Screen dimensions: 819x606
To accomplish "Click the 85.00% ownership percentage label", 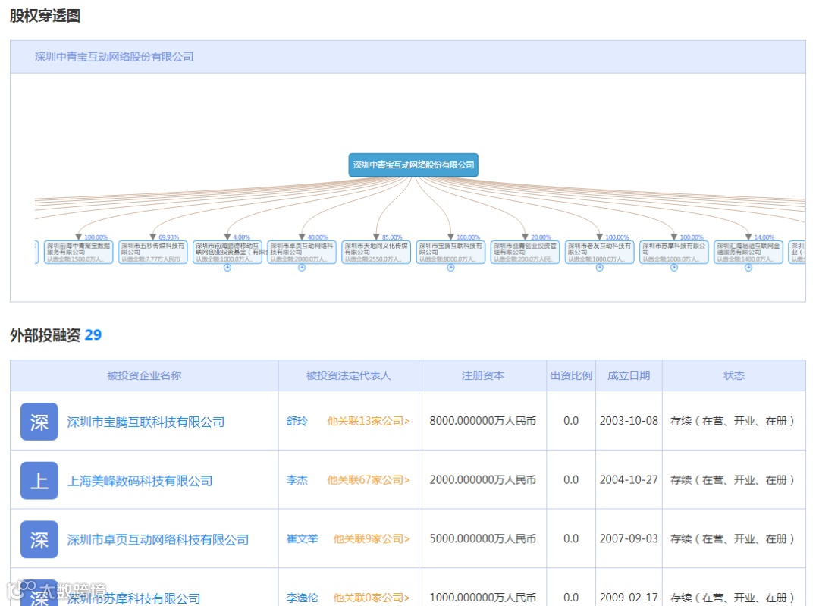I will pos(392,237).
